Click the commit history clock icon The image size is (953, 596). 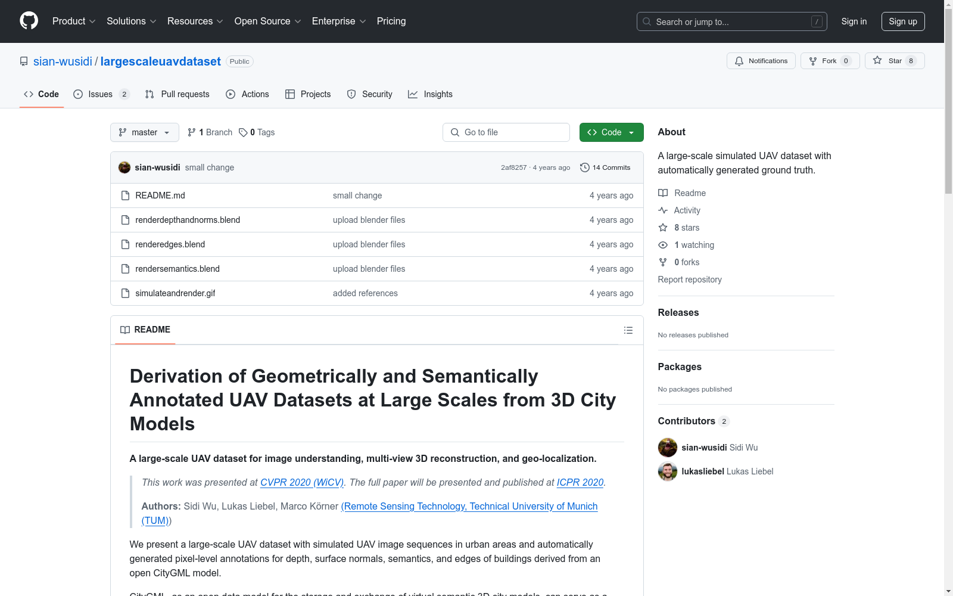coord(585,167)
